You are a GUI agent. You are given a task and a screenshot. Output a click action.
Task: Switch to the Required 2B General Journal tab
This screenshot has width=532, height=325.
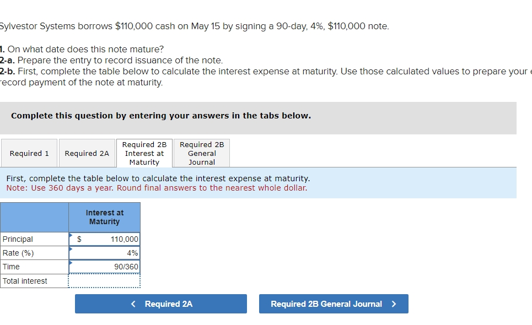point(201,153)
